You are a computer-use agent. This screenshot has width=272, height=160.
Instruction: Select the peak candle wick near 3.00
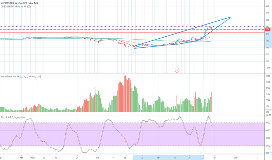[208, 22]
